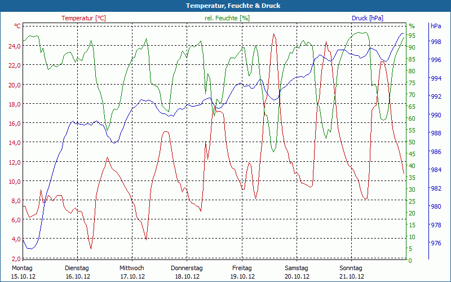Click the 'Montag' day label
The height and width of the screenshot is (282, 451).
22,268
